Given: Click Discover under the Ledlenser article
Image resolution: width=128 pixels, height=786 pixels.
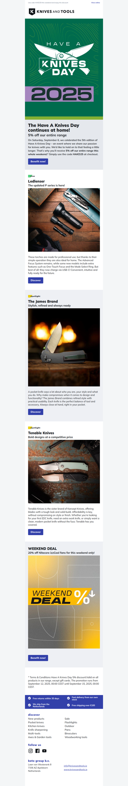Looking at the screenshot, I should [36, 280].
